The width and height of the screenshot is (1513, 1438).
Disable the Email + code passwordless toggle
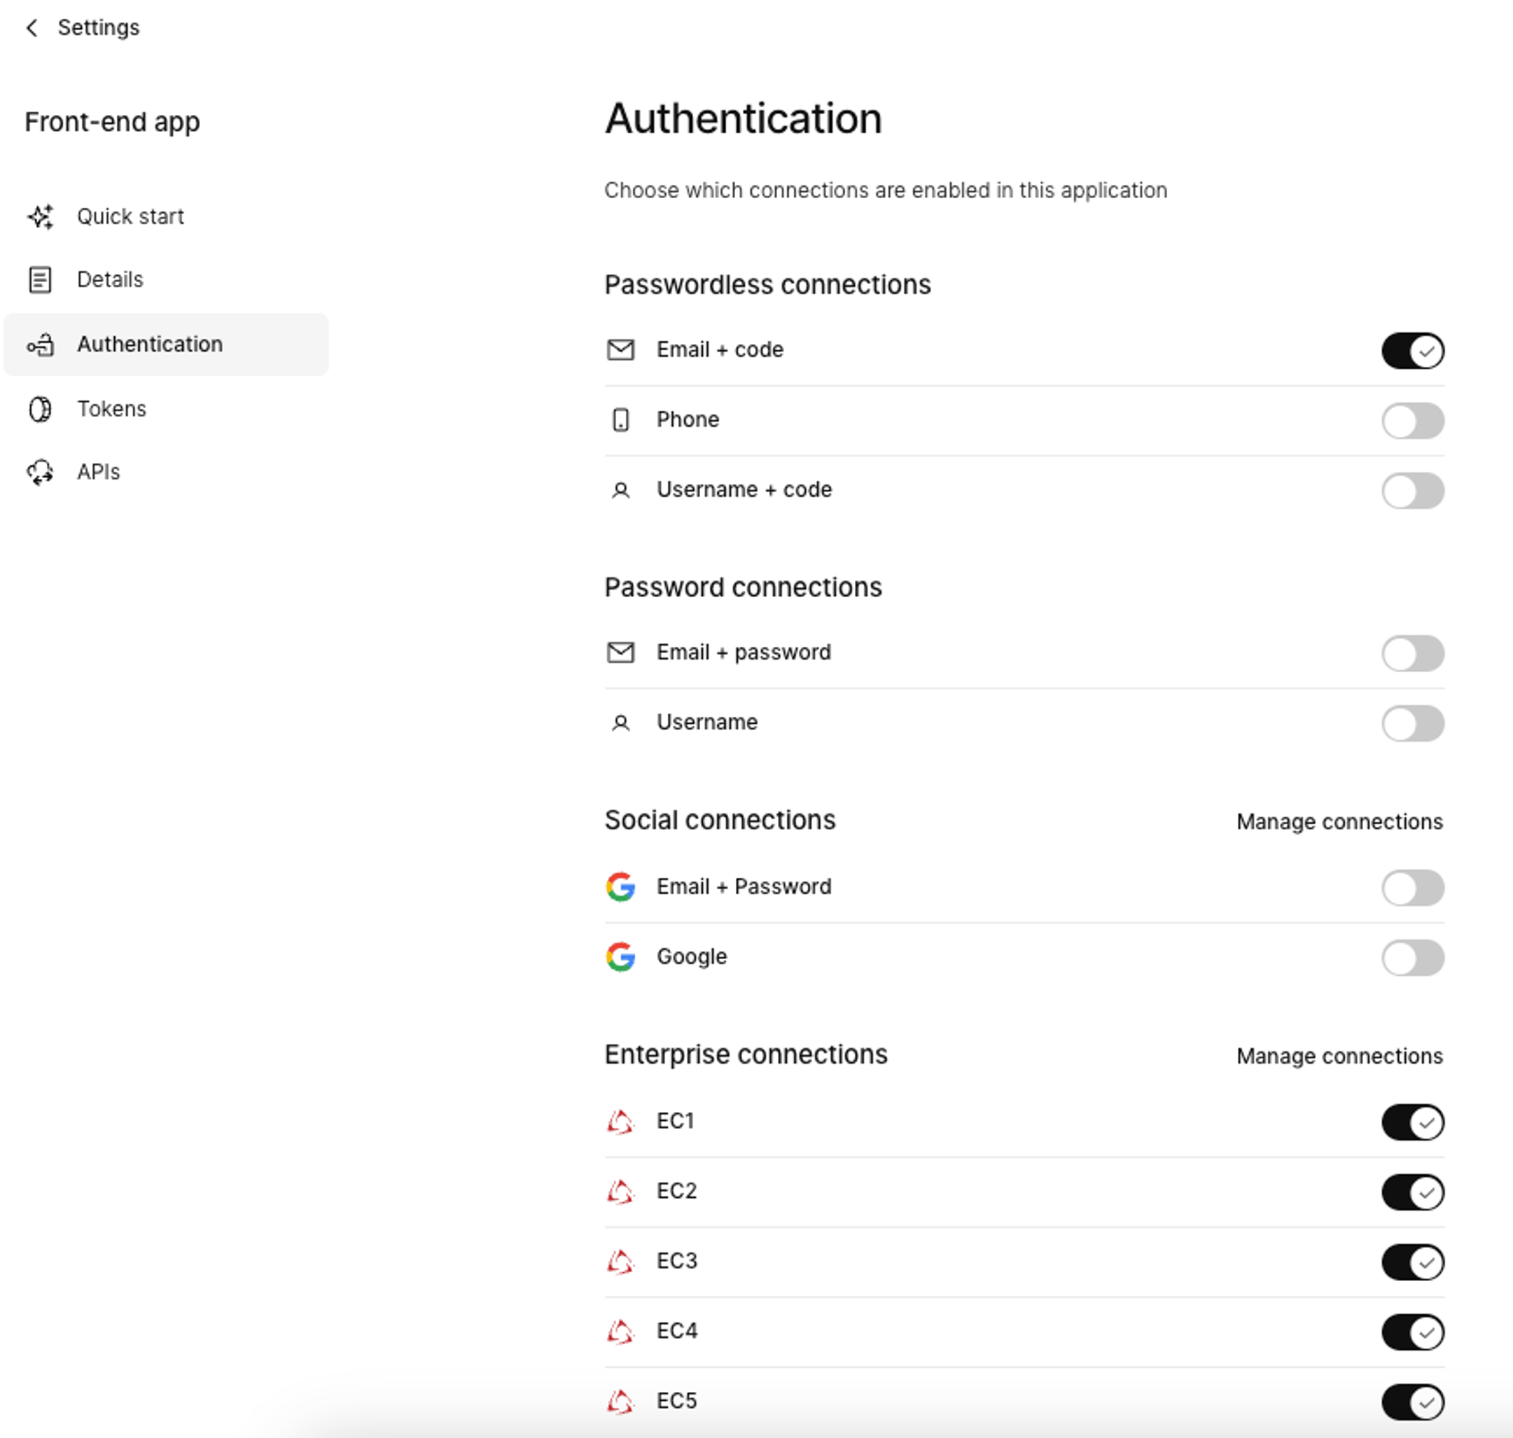coord(1413,351)
